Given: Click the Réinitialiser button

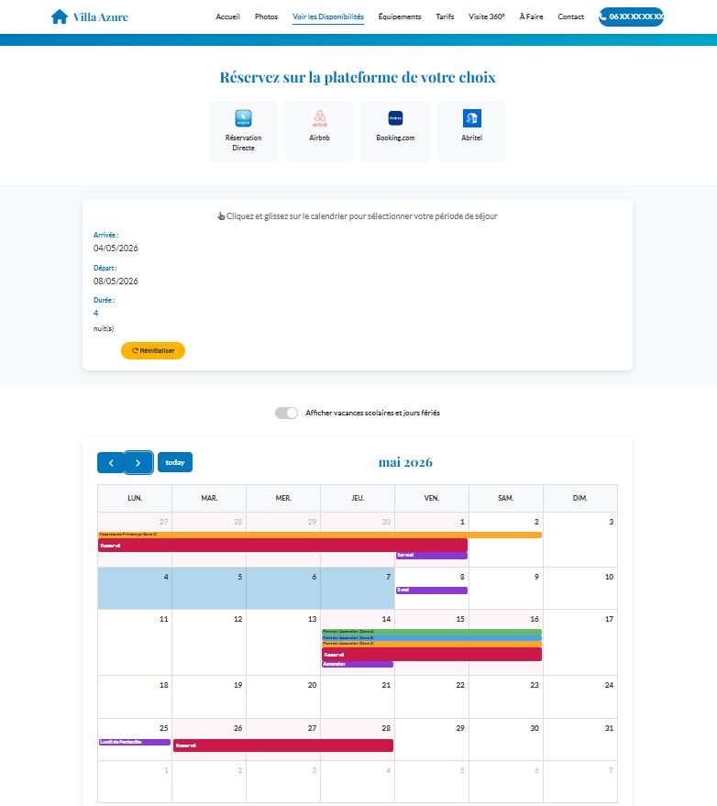Looking at the screenshot, I should (153, 350).
